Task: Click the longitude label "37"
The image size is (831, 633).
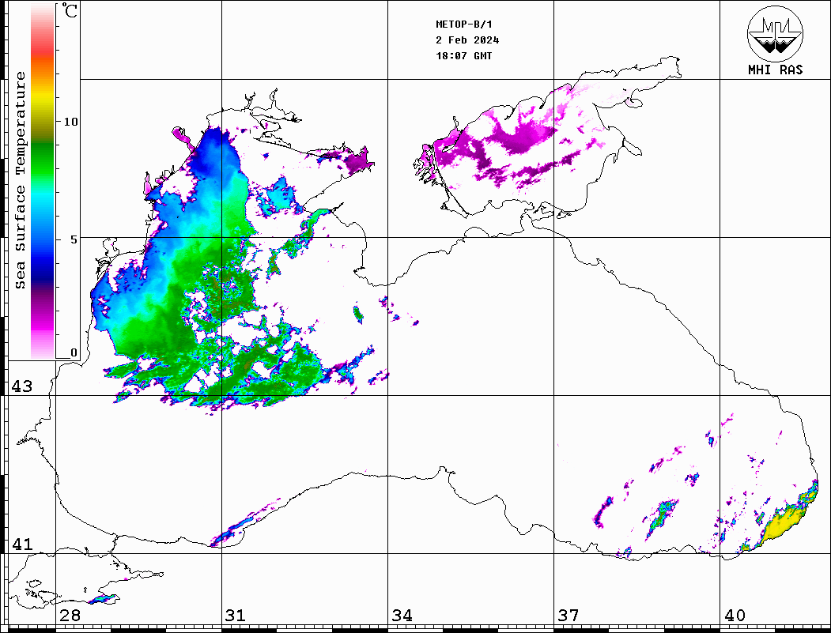Action: [x=568, y=615]
